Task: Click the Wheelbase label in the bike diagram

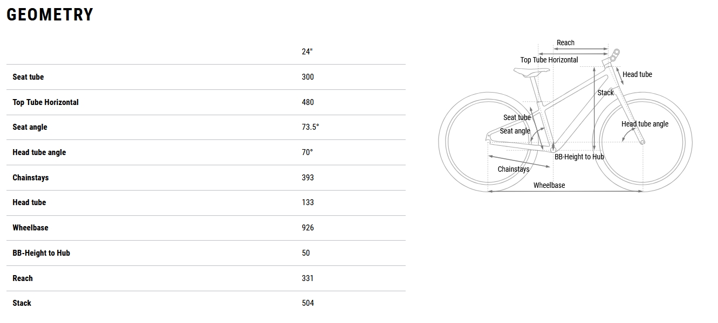Action: [549, 185]
